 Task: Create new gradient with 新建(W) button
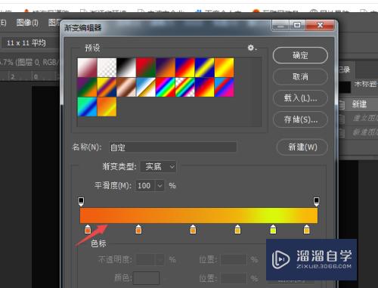[302, 147]
